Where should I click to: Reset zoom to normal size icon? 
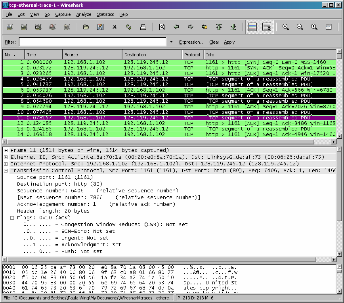pos(314,27)
